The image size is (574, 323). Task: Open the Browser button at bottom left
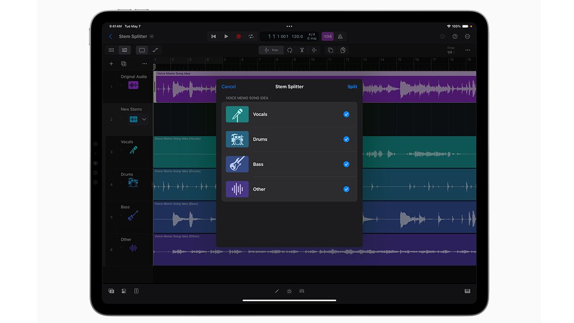point(111,291)
